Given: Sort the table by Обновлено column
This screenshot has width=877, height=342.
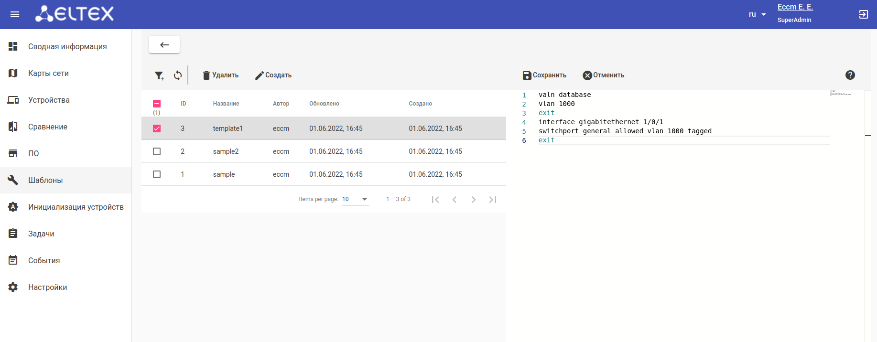Looking at the screenshot, I should (324, 104).
